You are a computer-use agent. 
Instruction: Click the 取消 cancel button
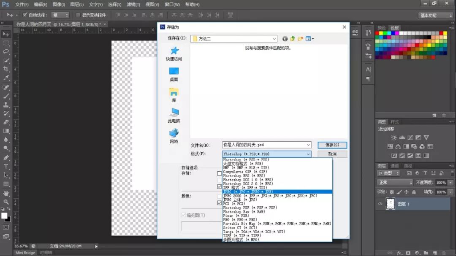coord(332,154)
